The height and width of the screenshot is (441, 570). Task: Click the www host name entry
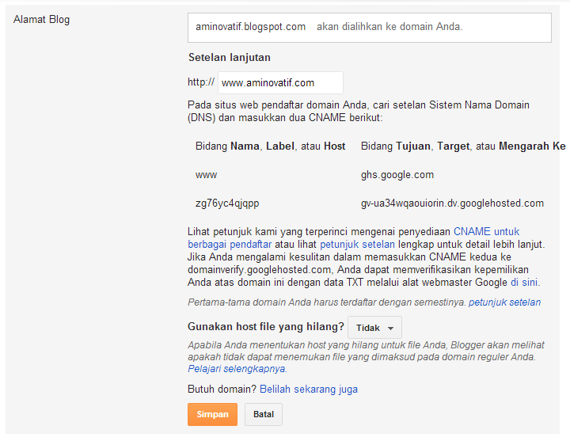(x=206, y=175)
